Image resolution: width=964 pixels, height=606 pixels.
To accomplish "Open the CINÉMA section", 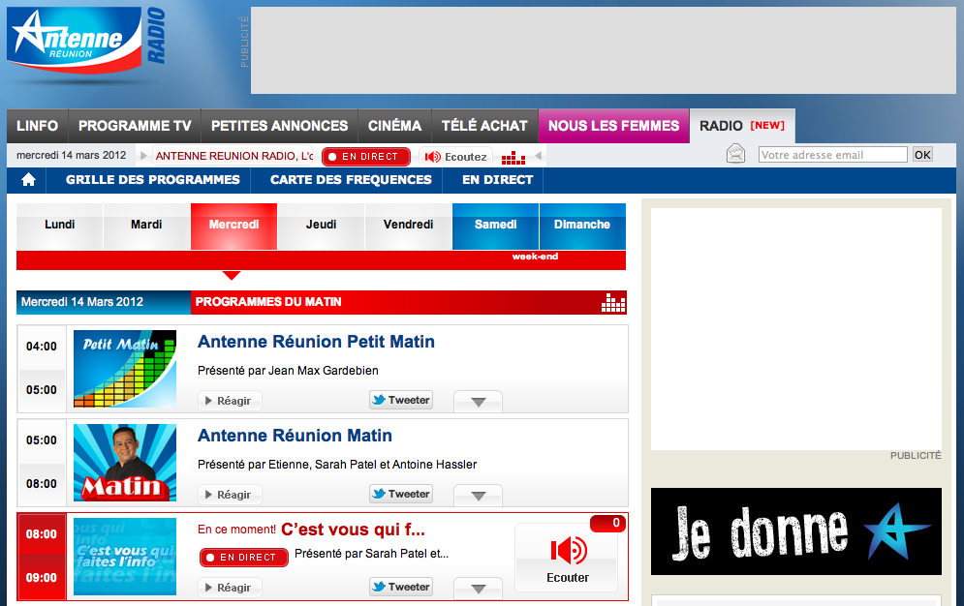I will tap(394, 126).
